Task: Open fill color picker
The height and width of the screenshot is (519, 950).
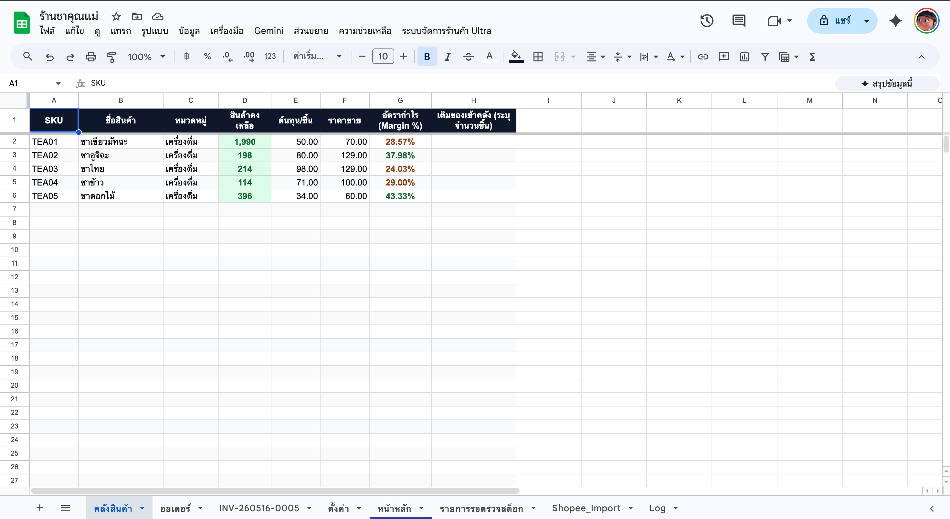Action: (516, 57)
